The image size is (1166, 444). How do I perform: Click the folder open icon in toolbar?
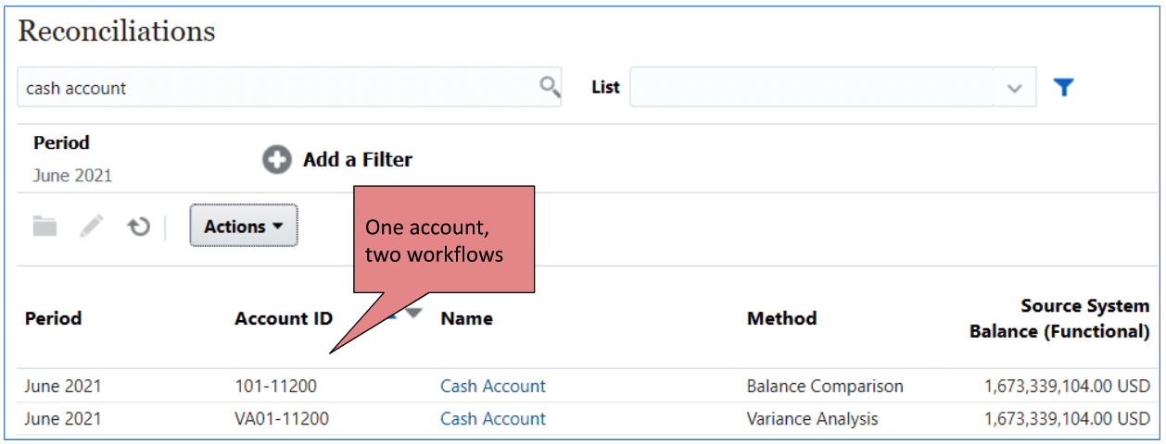[44, 226]
